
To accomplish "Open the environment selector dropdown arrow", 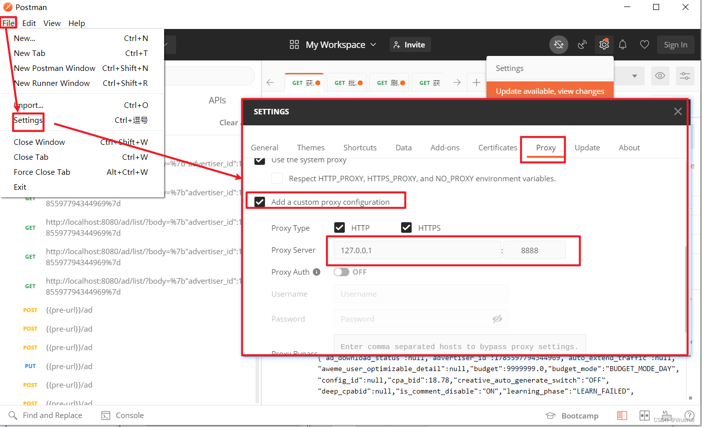I will tap(635, 76).
